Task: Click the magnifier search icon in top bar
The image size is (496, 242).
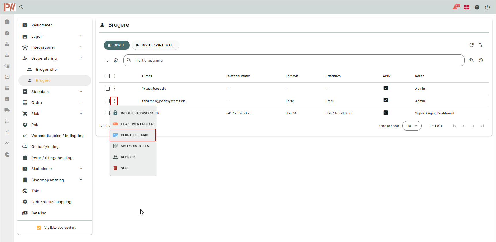Action: tap(21, 7)
